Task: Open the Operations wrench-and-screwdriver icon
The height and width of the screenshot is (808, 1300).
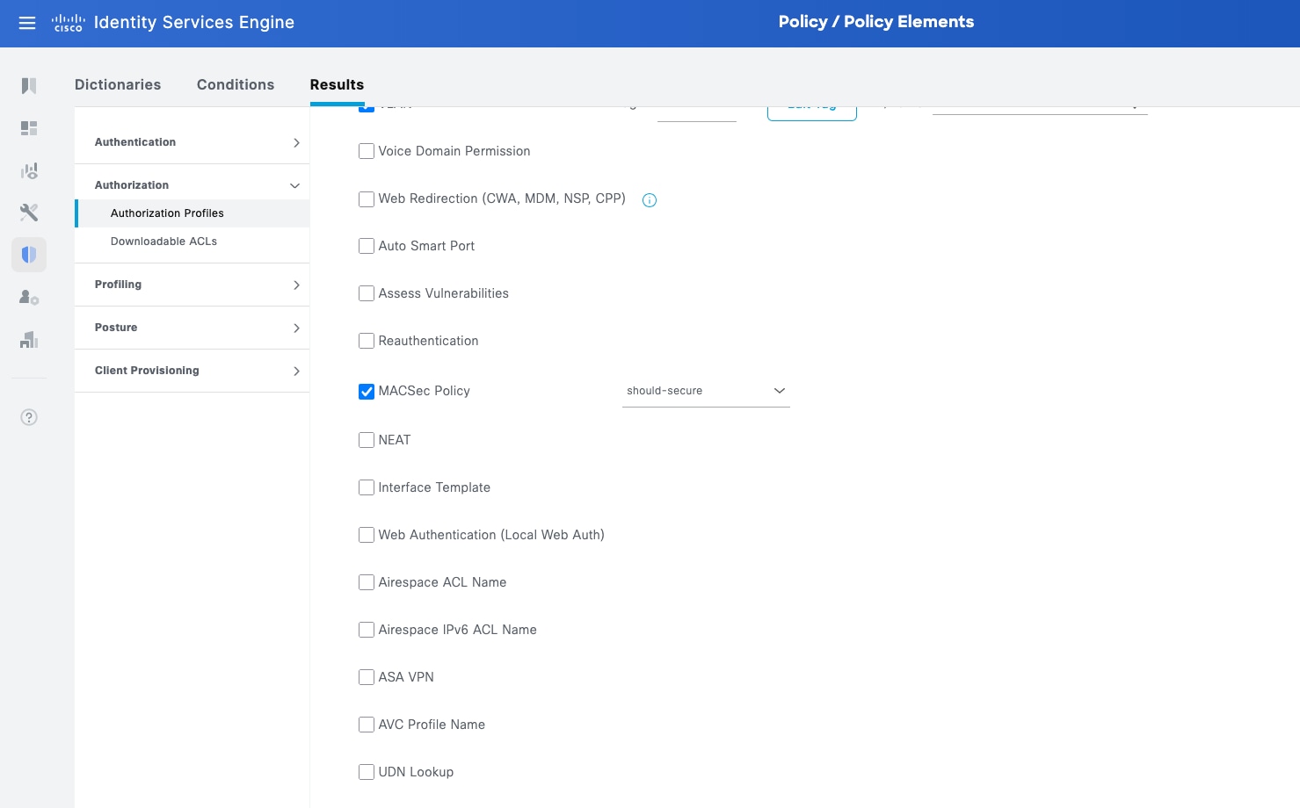Action: 29,213
